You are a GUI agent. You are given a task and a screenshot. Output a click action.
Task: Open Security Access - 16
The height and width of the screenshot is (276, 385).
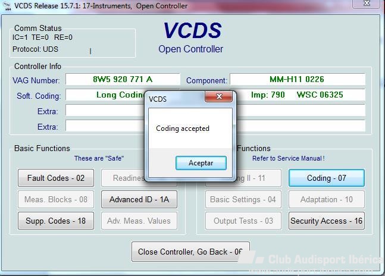click(327, 221)
